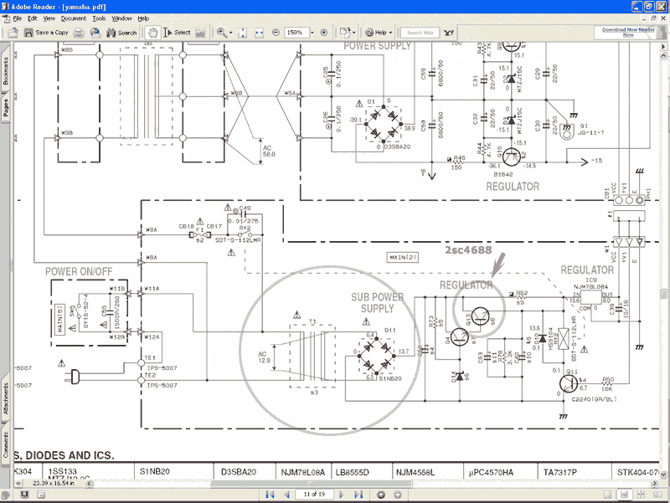Go to Next Page arrow

pyautogui.click(x=342, y=495)
